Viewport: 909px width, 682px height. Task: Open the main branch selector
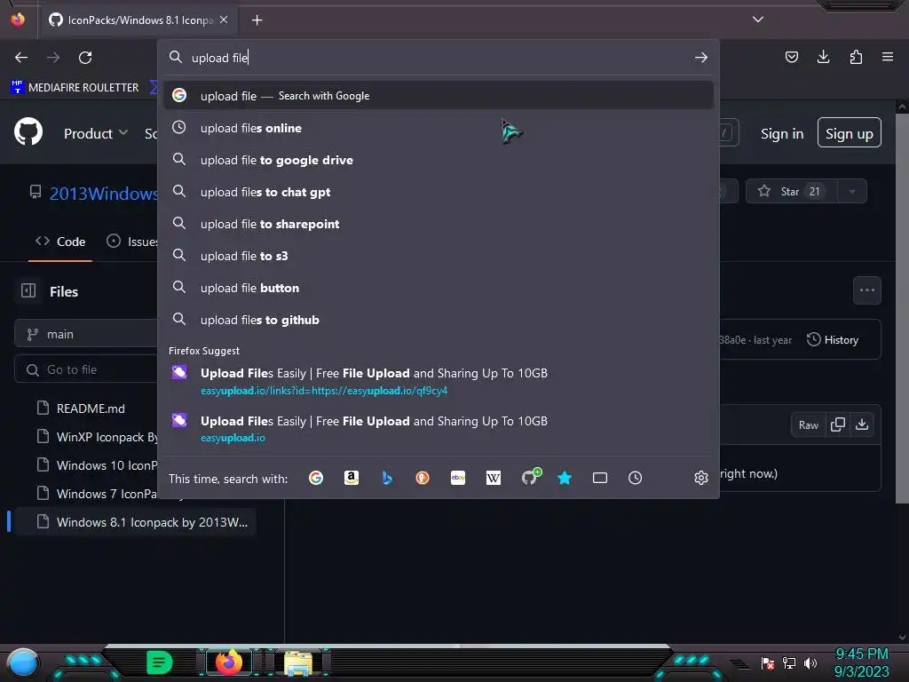(86, 334)
